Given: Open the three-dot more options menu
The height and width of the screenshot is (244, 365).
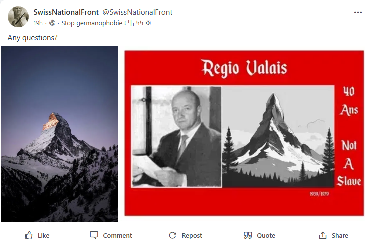Looking at the screenshot, I should [x=357, y=12].
